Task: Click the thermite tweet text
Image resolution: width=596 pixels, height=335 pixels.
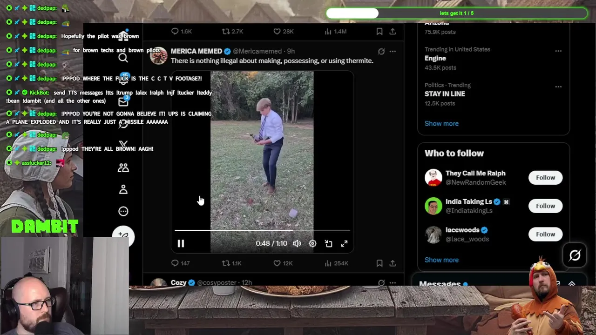Action: click(272, 61)
